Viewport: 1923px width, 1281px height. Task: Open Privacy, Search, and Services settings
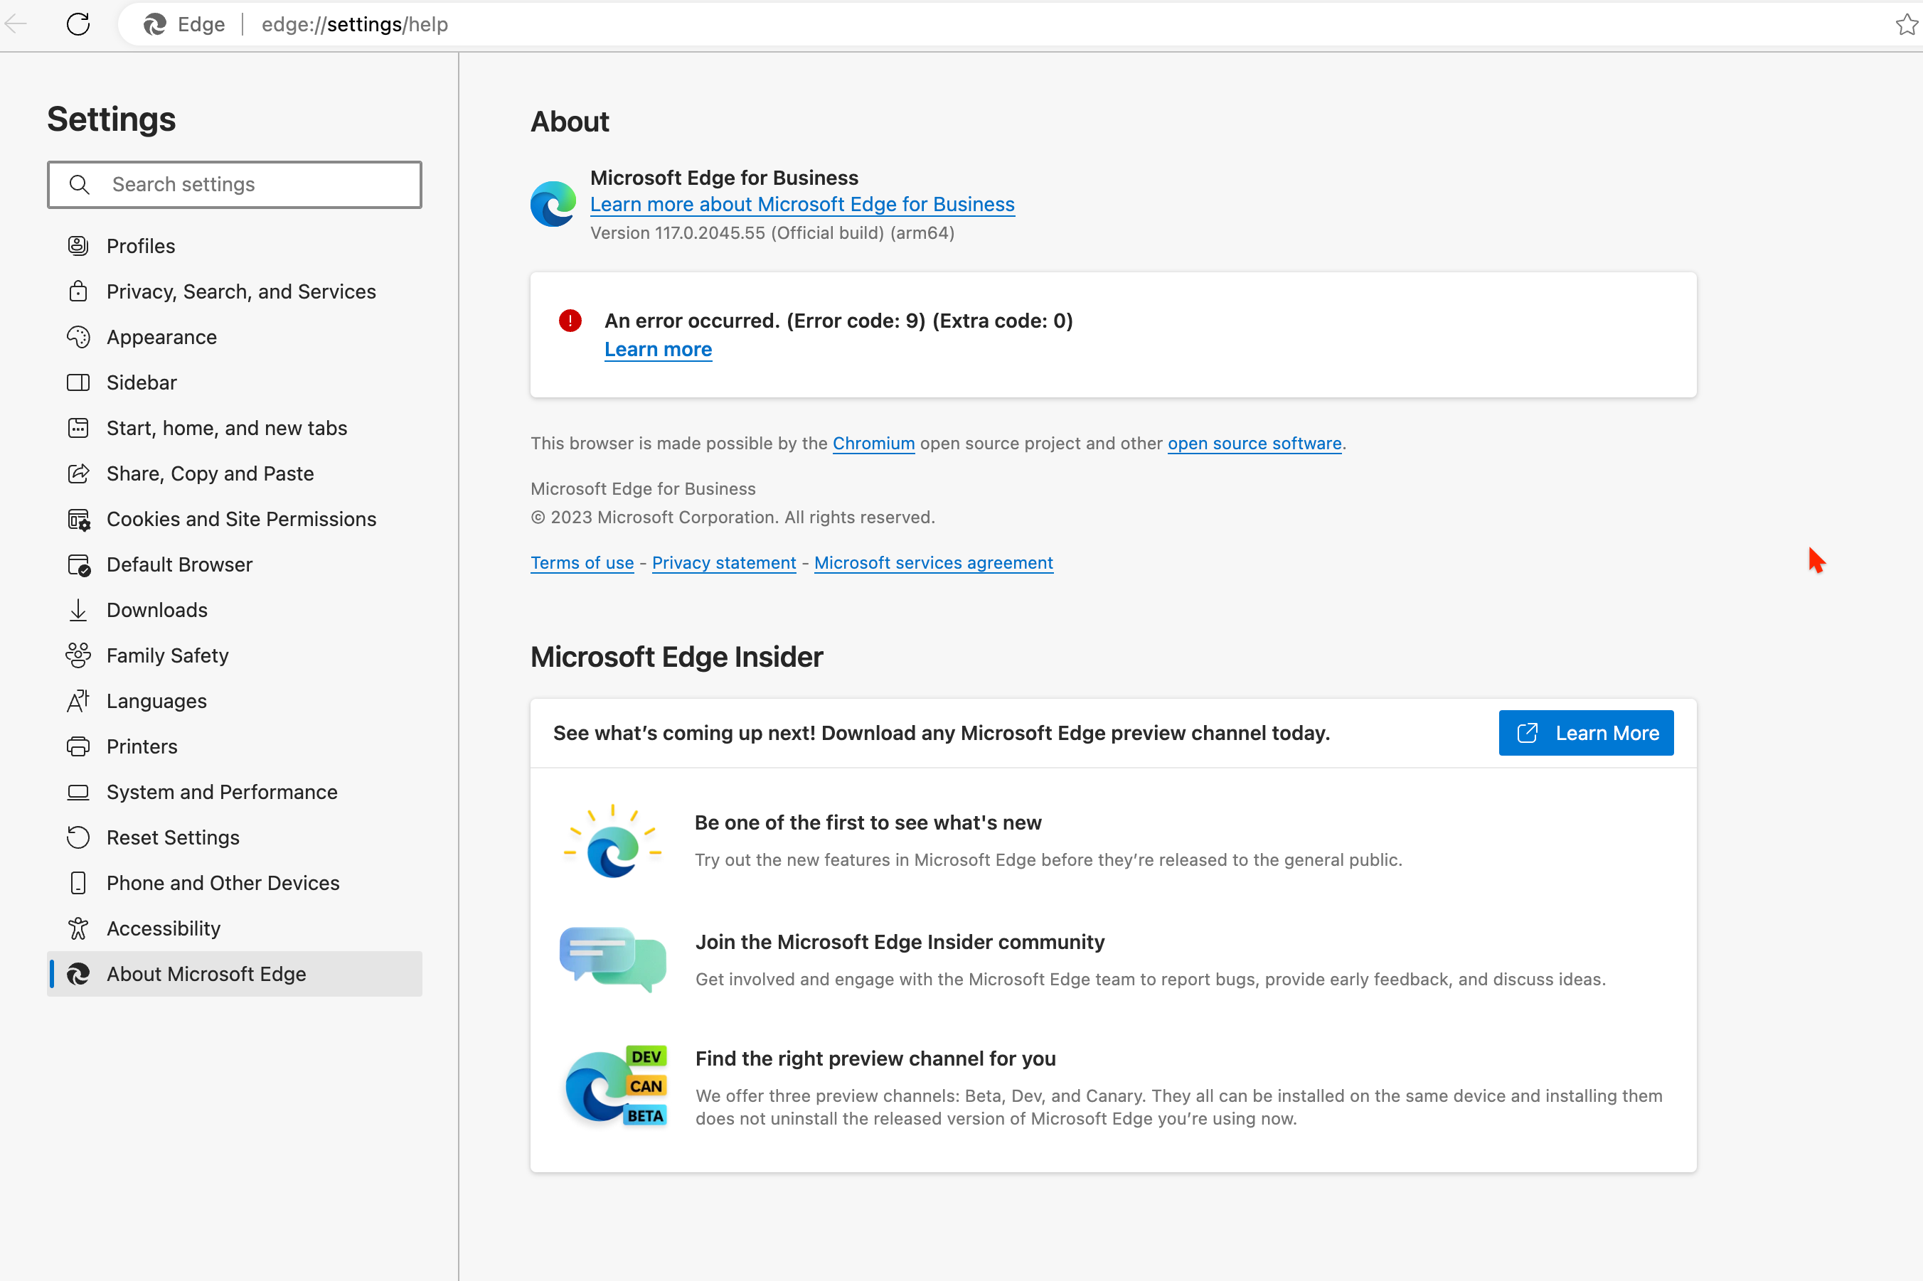240,291
